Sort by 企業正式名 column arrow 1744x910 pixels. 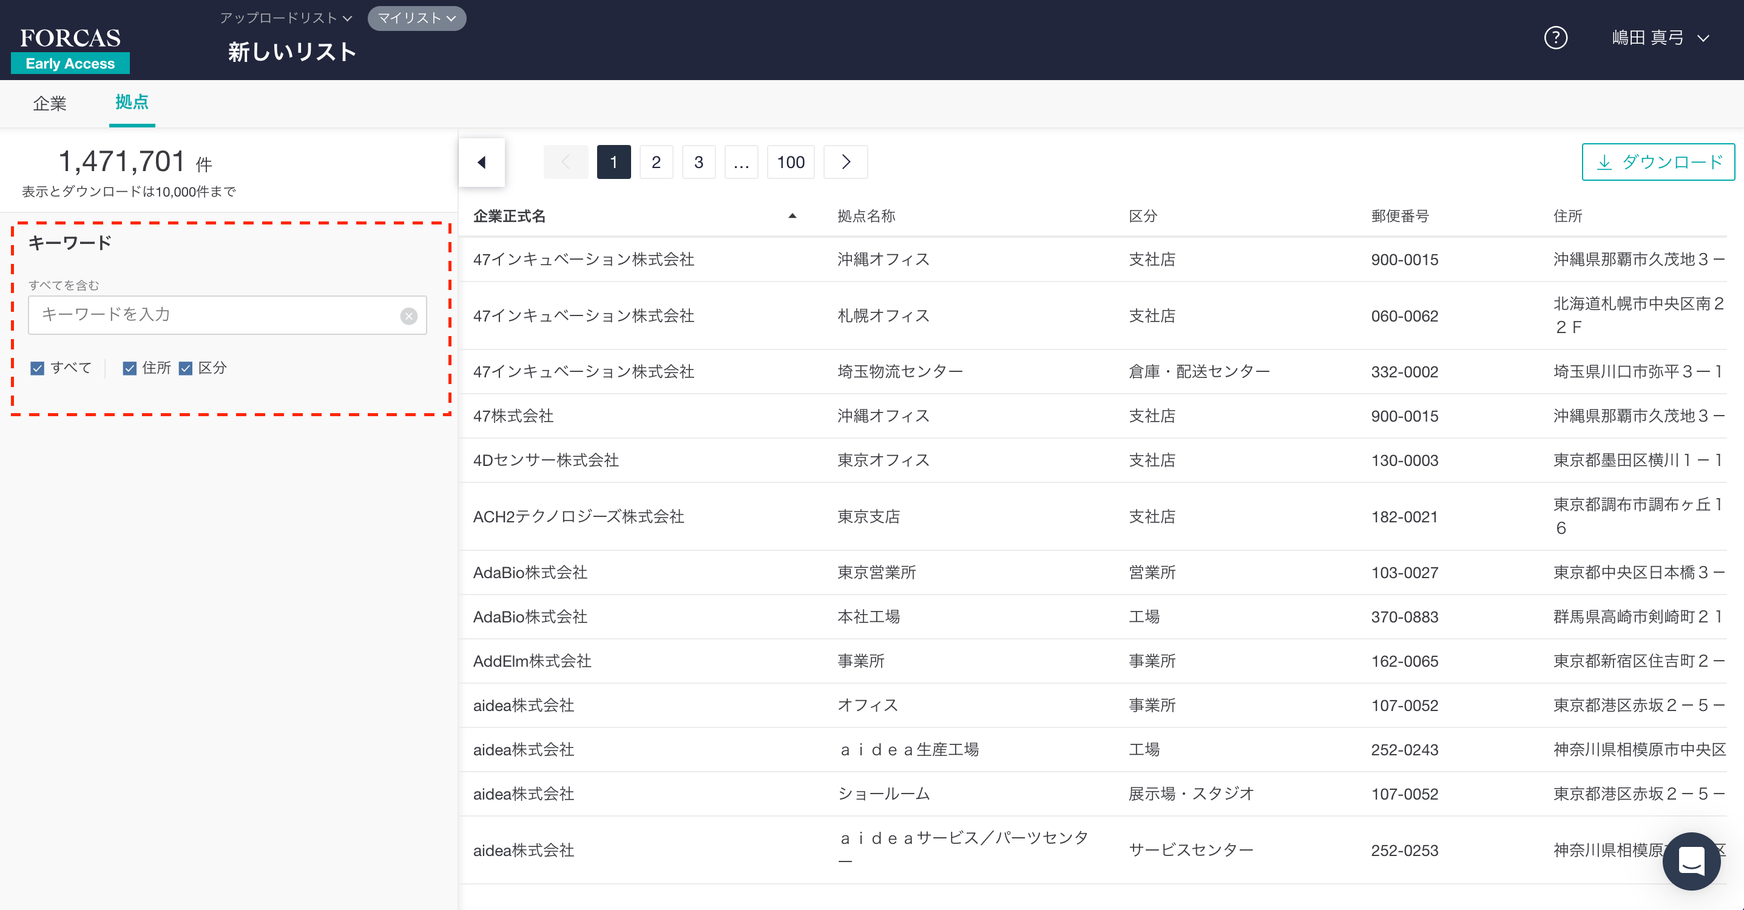tap(792, 216)
